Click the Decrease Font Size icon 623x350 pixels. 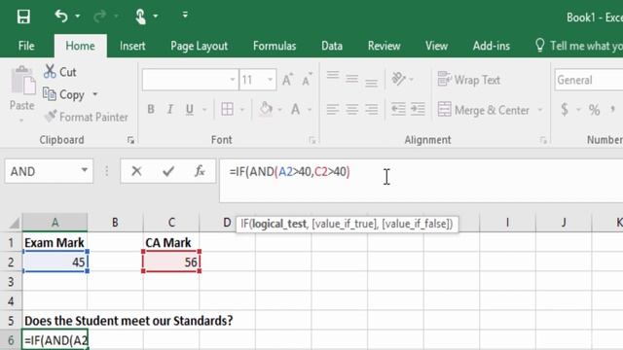click(x=307, y=80)
